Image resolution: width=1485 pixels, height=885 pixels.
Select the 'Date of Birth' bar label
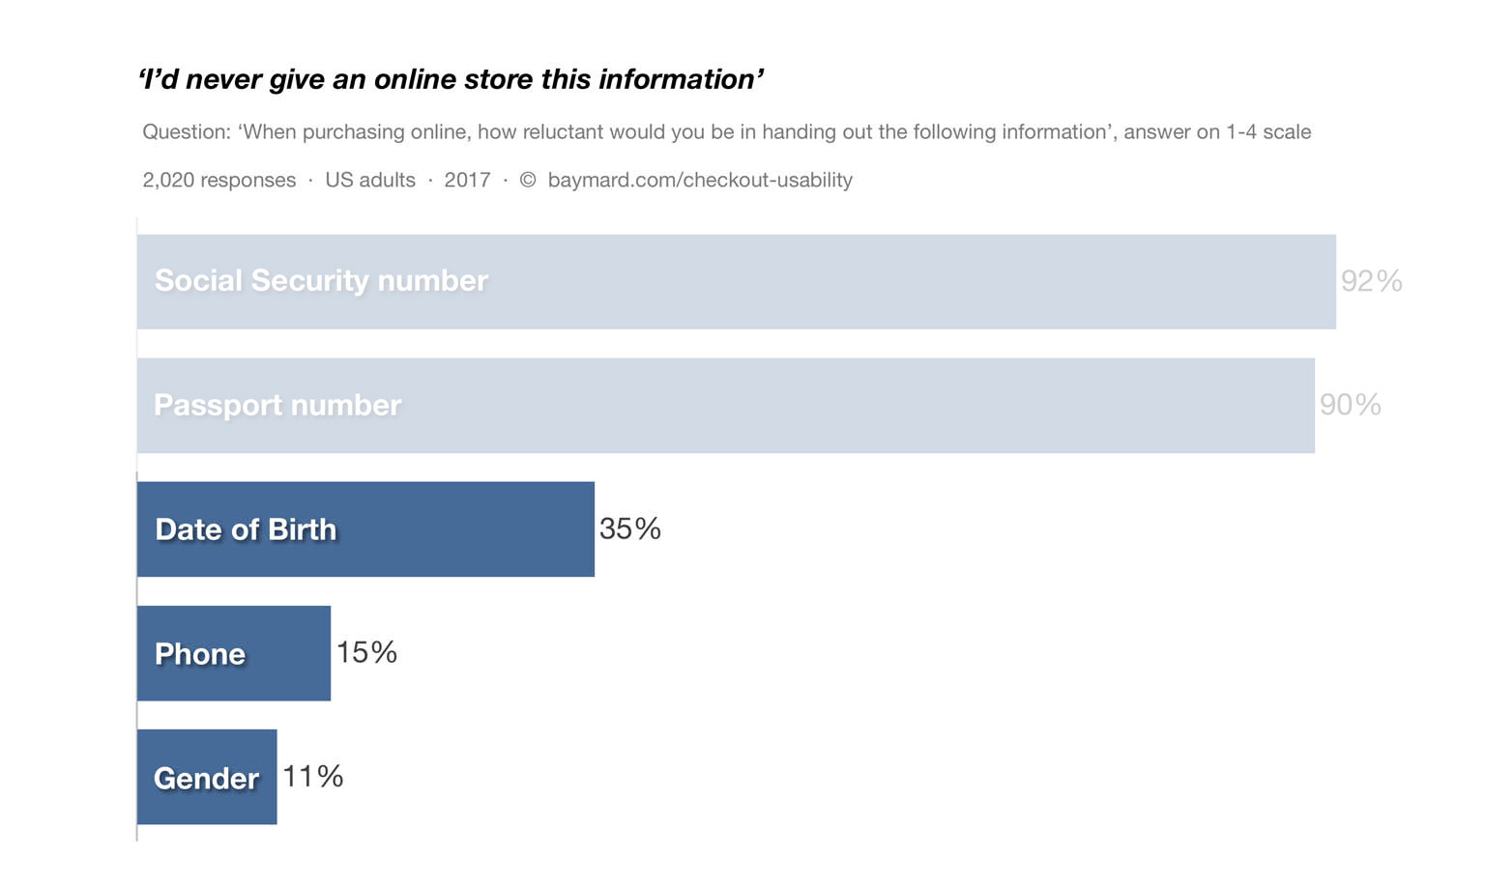[x=246, y=529]
